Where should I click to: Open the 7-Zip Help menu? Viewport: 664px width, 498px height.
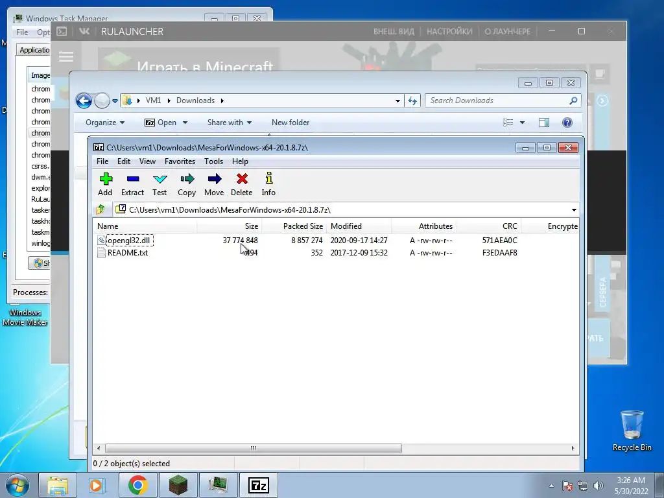tap(240, 161)
